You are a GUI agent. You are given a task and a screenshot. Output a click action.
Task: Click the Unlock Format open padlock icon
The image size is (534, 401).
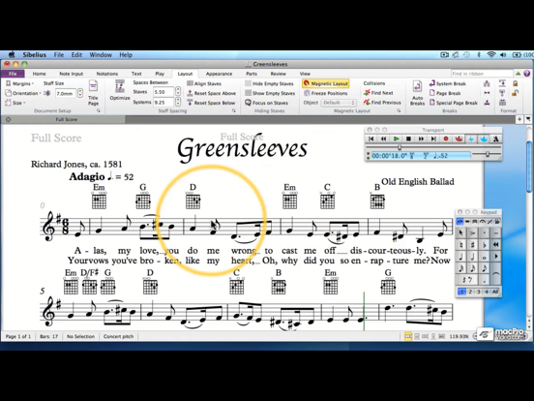(x=515, y=93)
